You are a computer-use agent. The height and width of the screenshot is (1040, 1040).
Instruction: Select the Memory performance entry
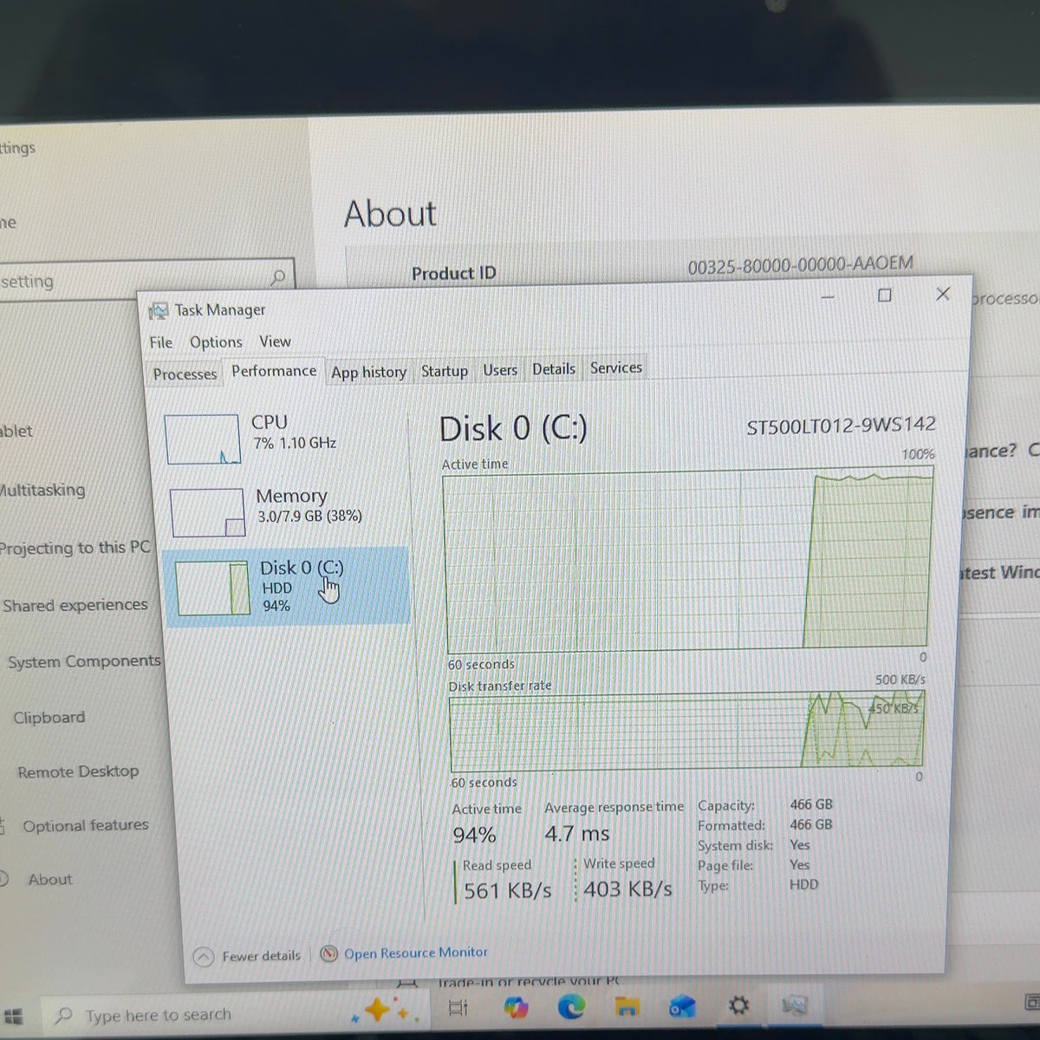[284, 510]
